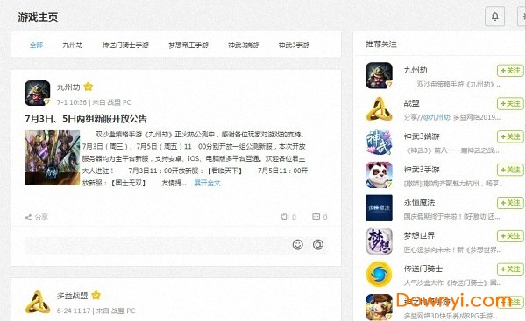Click the star badge beside 多益战盟

pyautogui.click(x=96, y=295)
